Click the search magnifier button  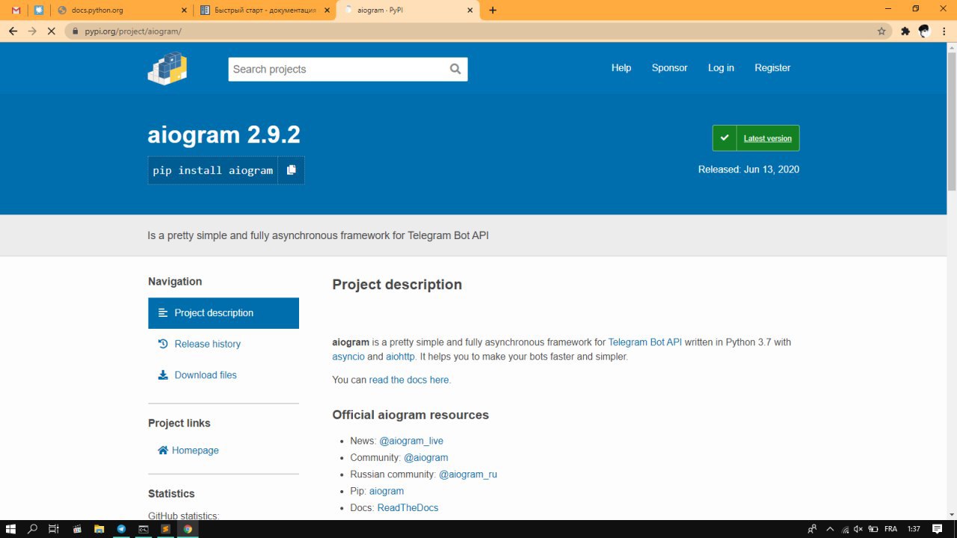tap(455, 69)
